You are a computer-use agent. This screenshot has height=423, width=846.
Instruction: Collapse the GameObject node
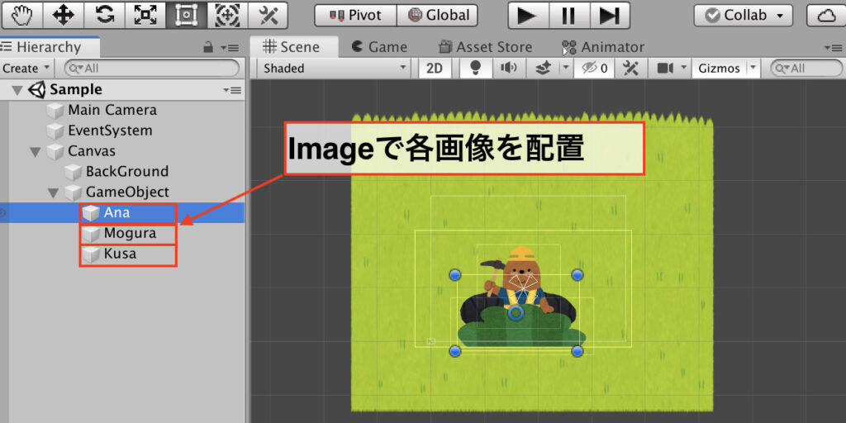[x=54, y=193]
